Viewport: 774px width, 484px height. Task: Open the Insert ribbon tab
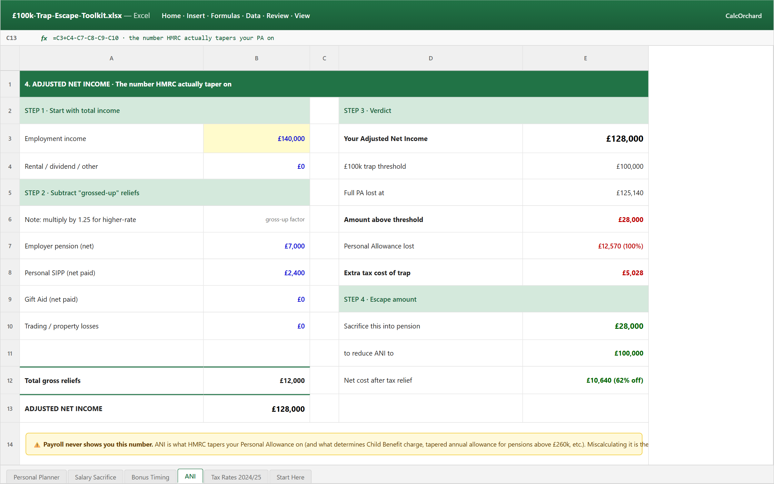click(195, 15)
